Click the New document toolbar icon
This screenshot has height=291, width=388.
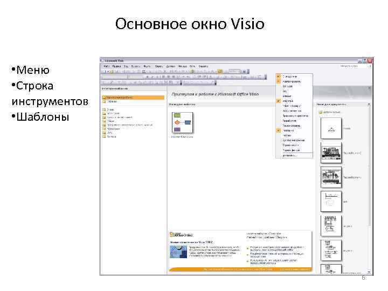coord(105,72)
